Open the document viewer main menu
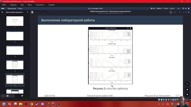This screenshot has width=191, height=107. click(x=180, y=12)
